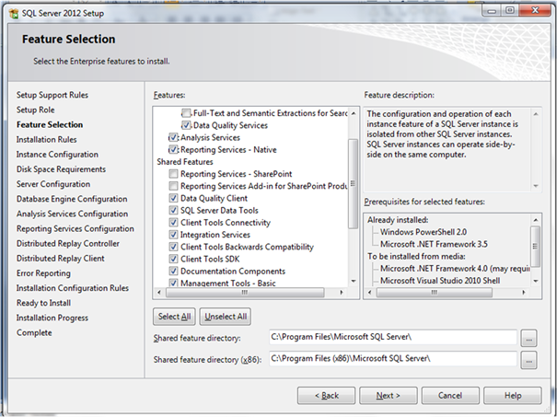
Task: Click Installation Rules step in sidebar
Action: point(47,140)
